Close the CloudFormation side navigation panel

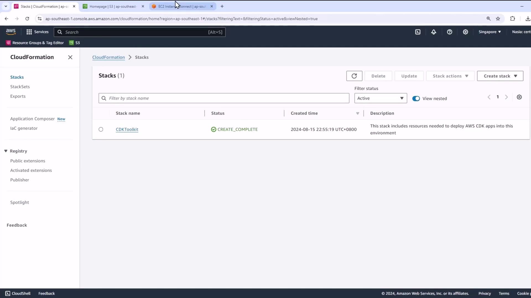click(70, 57)
